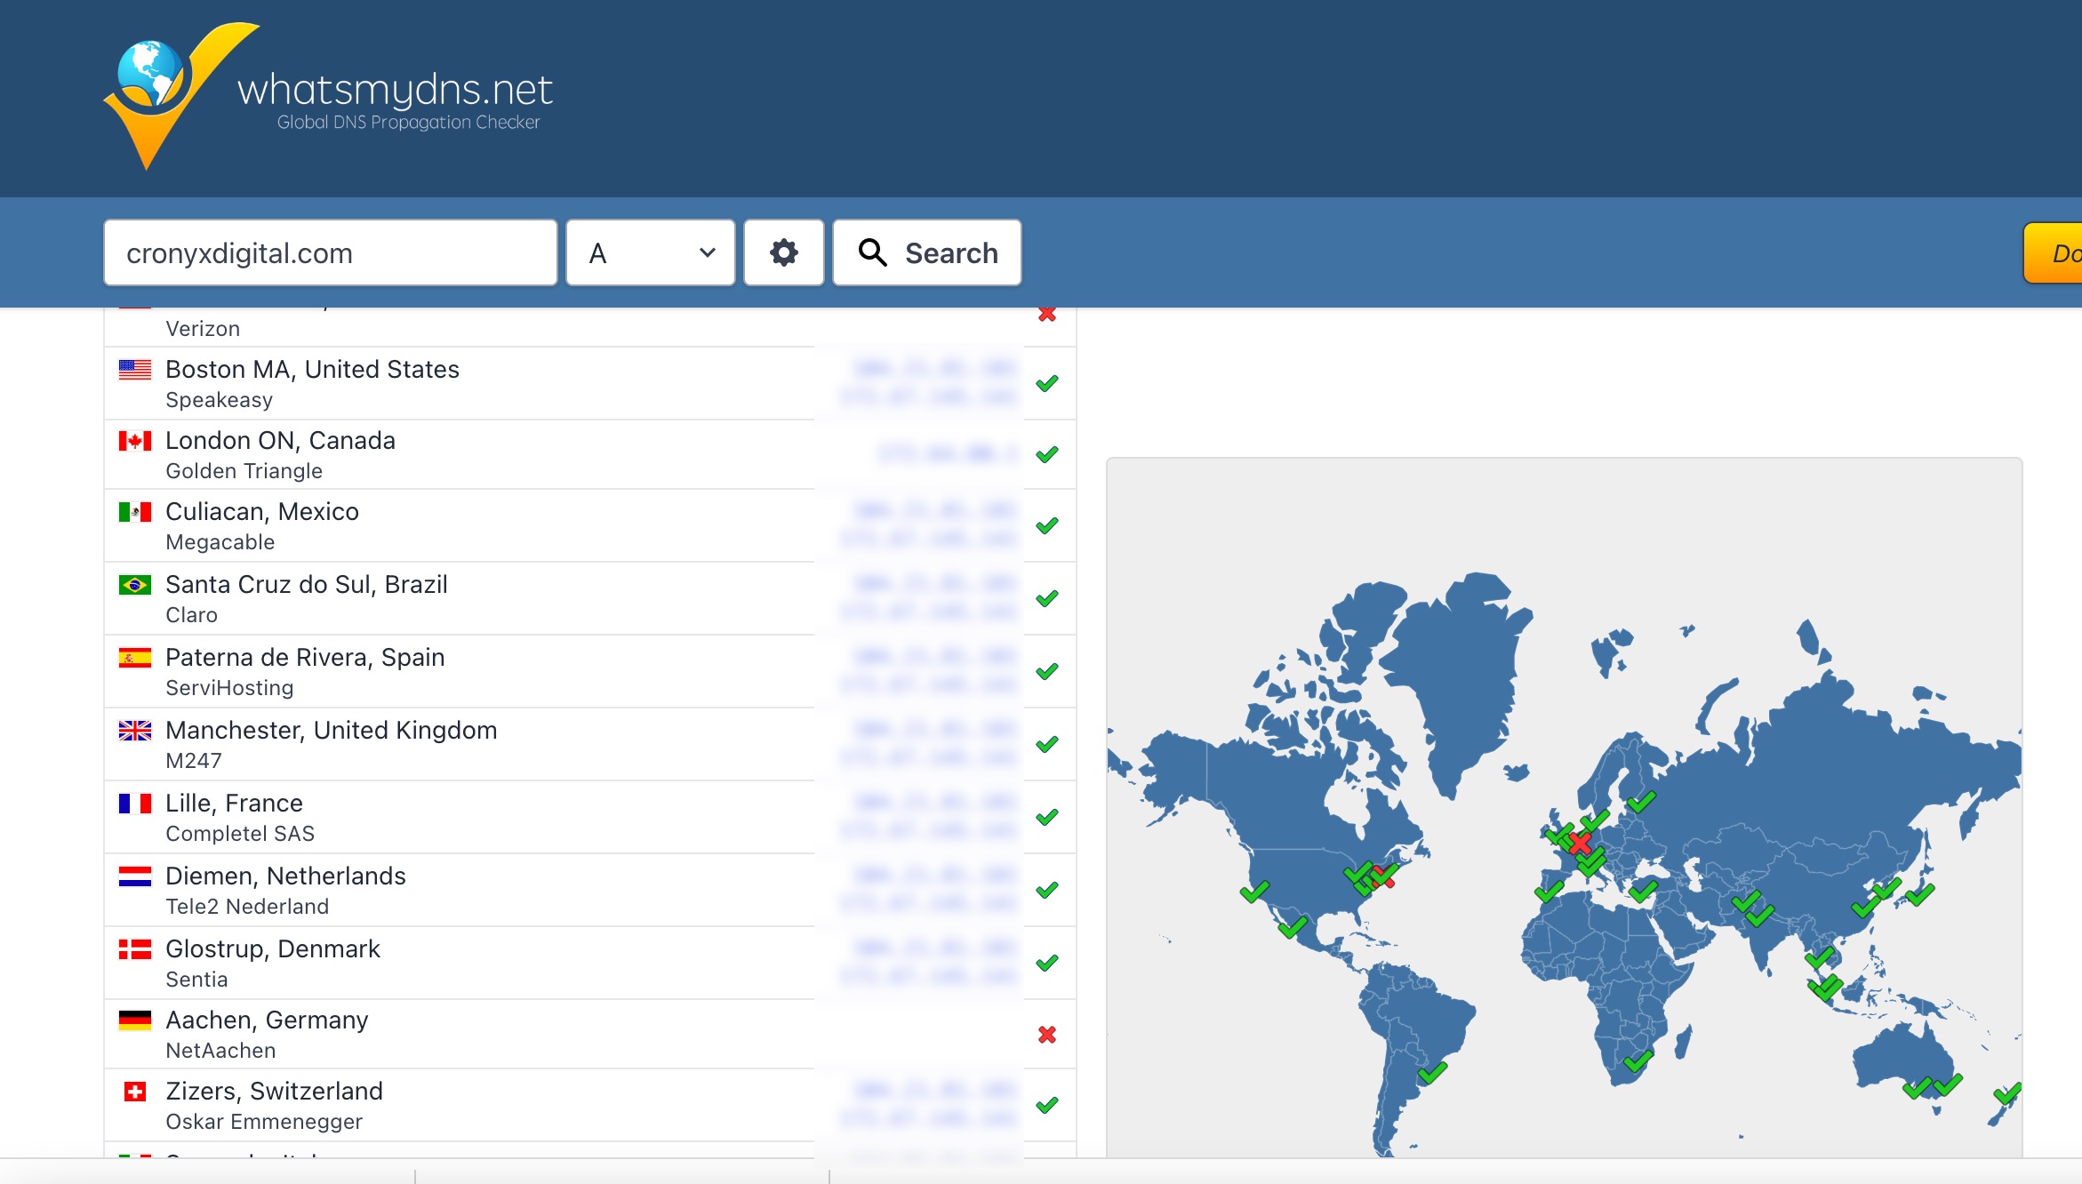2082x1184 pixels.
Task: Open the settings gear button
Action: pos(783,253)
